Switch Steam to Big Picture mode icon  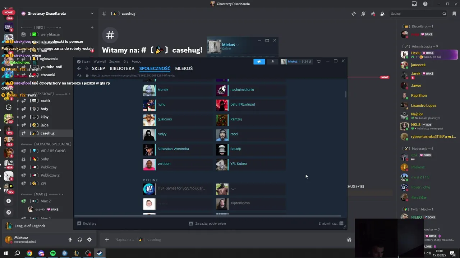click(x=318, y=62)
